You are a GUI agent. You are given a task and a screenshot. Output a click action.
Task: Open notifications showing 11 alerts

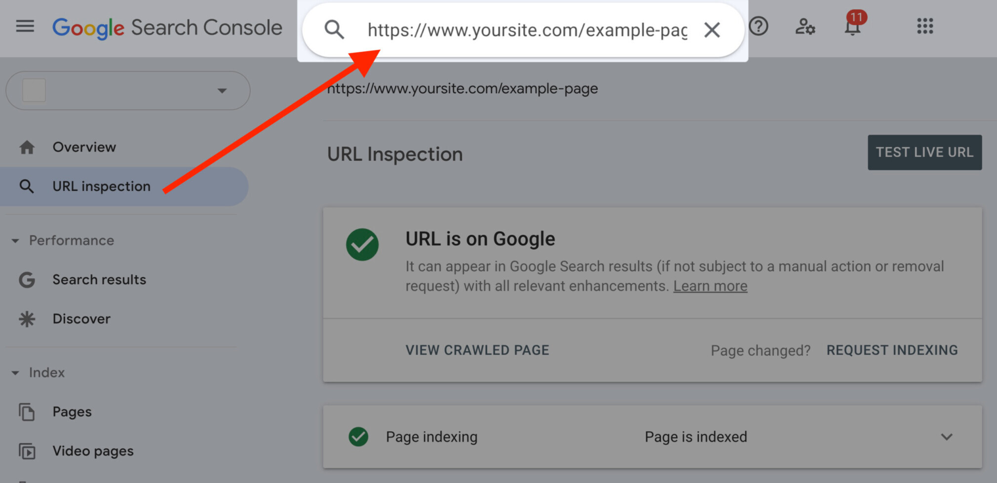pyautogui.click(x=852, y=28)
